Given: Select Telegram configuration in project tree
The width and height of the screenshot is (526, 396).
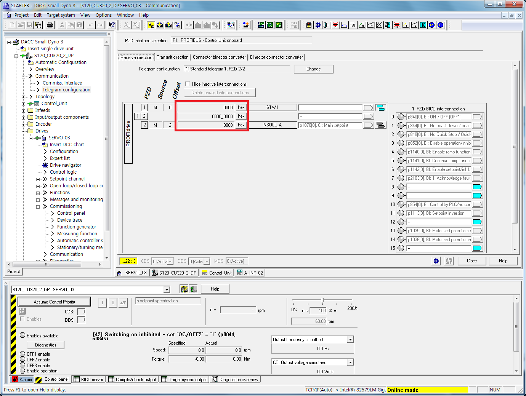Looking at the screenshot, I should [x=66, y=90].
